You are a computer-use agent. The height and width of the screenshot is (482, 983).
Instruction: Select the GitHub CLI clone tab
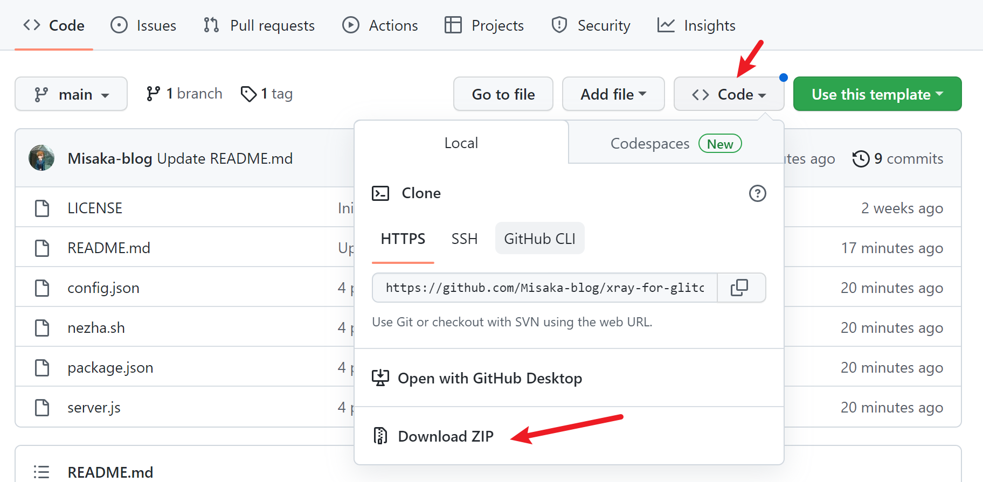tap(539, 239)
